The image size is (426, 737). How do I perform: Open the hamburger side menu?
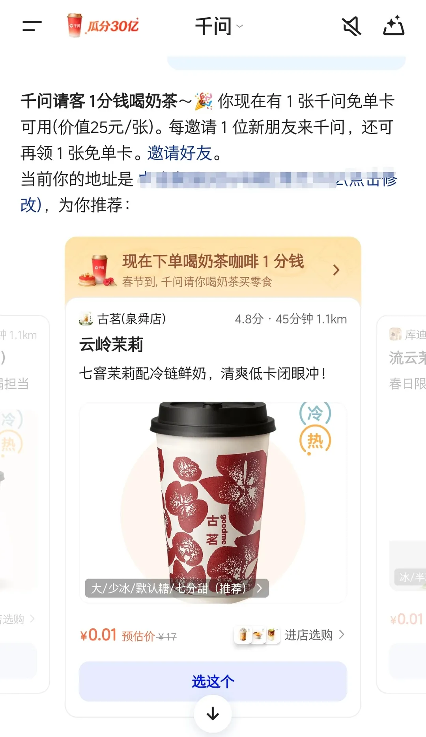[x=32, y=26]
